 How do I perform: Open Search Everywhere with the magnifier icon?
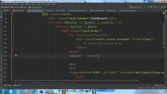point(165,7)
